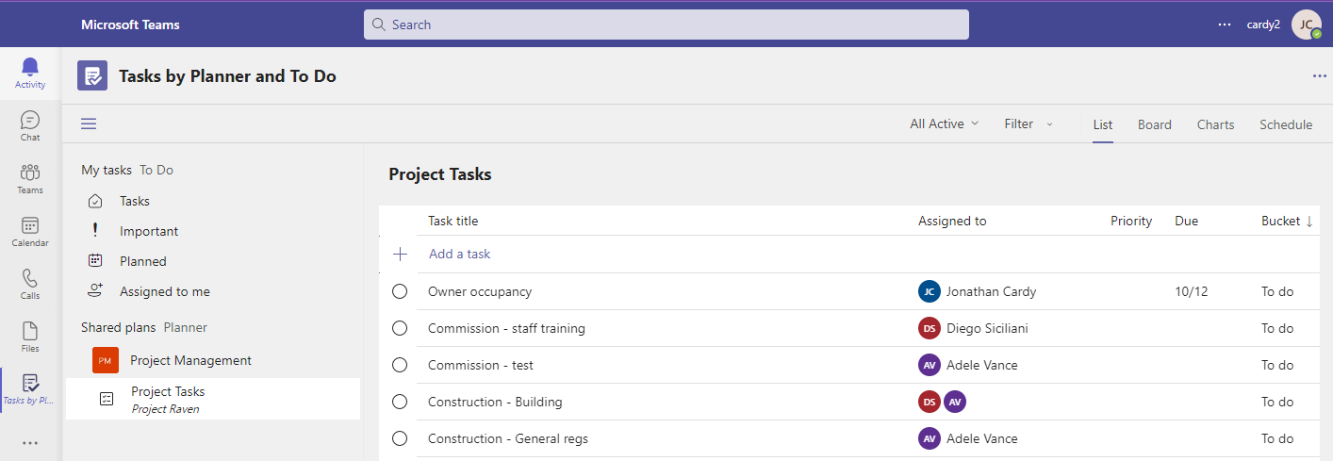Open the Calendar icon in sidebar
The width and height of the screenshot is (1333, 461).
point(30,226)
